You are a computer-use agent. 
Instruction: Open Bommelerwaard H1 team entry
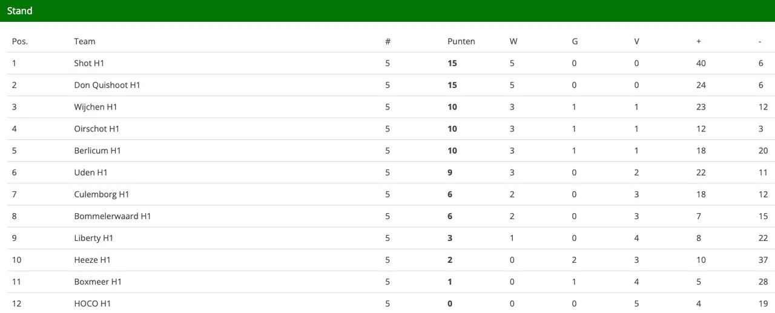(113, 216)
